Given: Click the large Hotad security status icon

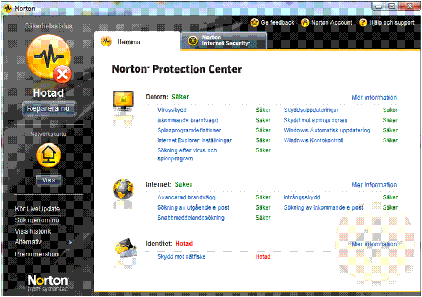Looking at the screenshot, I should point(49,59).
